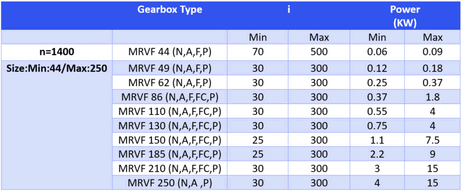This screenshot has width=462, height=192.
Task: Click the power value "2.2"
Action: 377,154
